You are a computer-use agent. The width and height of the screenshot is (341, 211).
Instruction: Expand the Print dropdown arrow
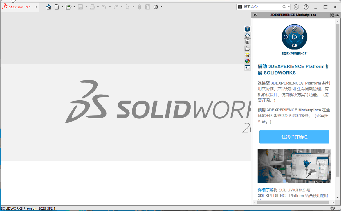tap(98, 7)
